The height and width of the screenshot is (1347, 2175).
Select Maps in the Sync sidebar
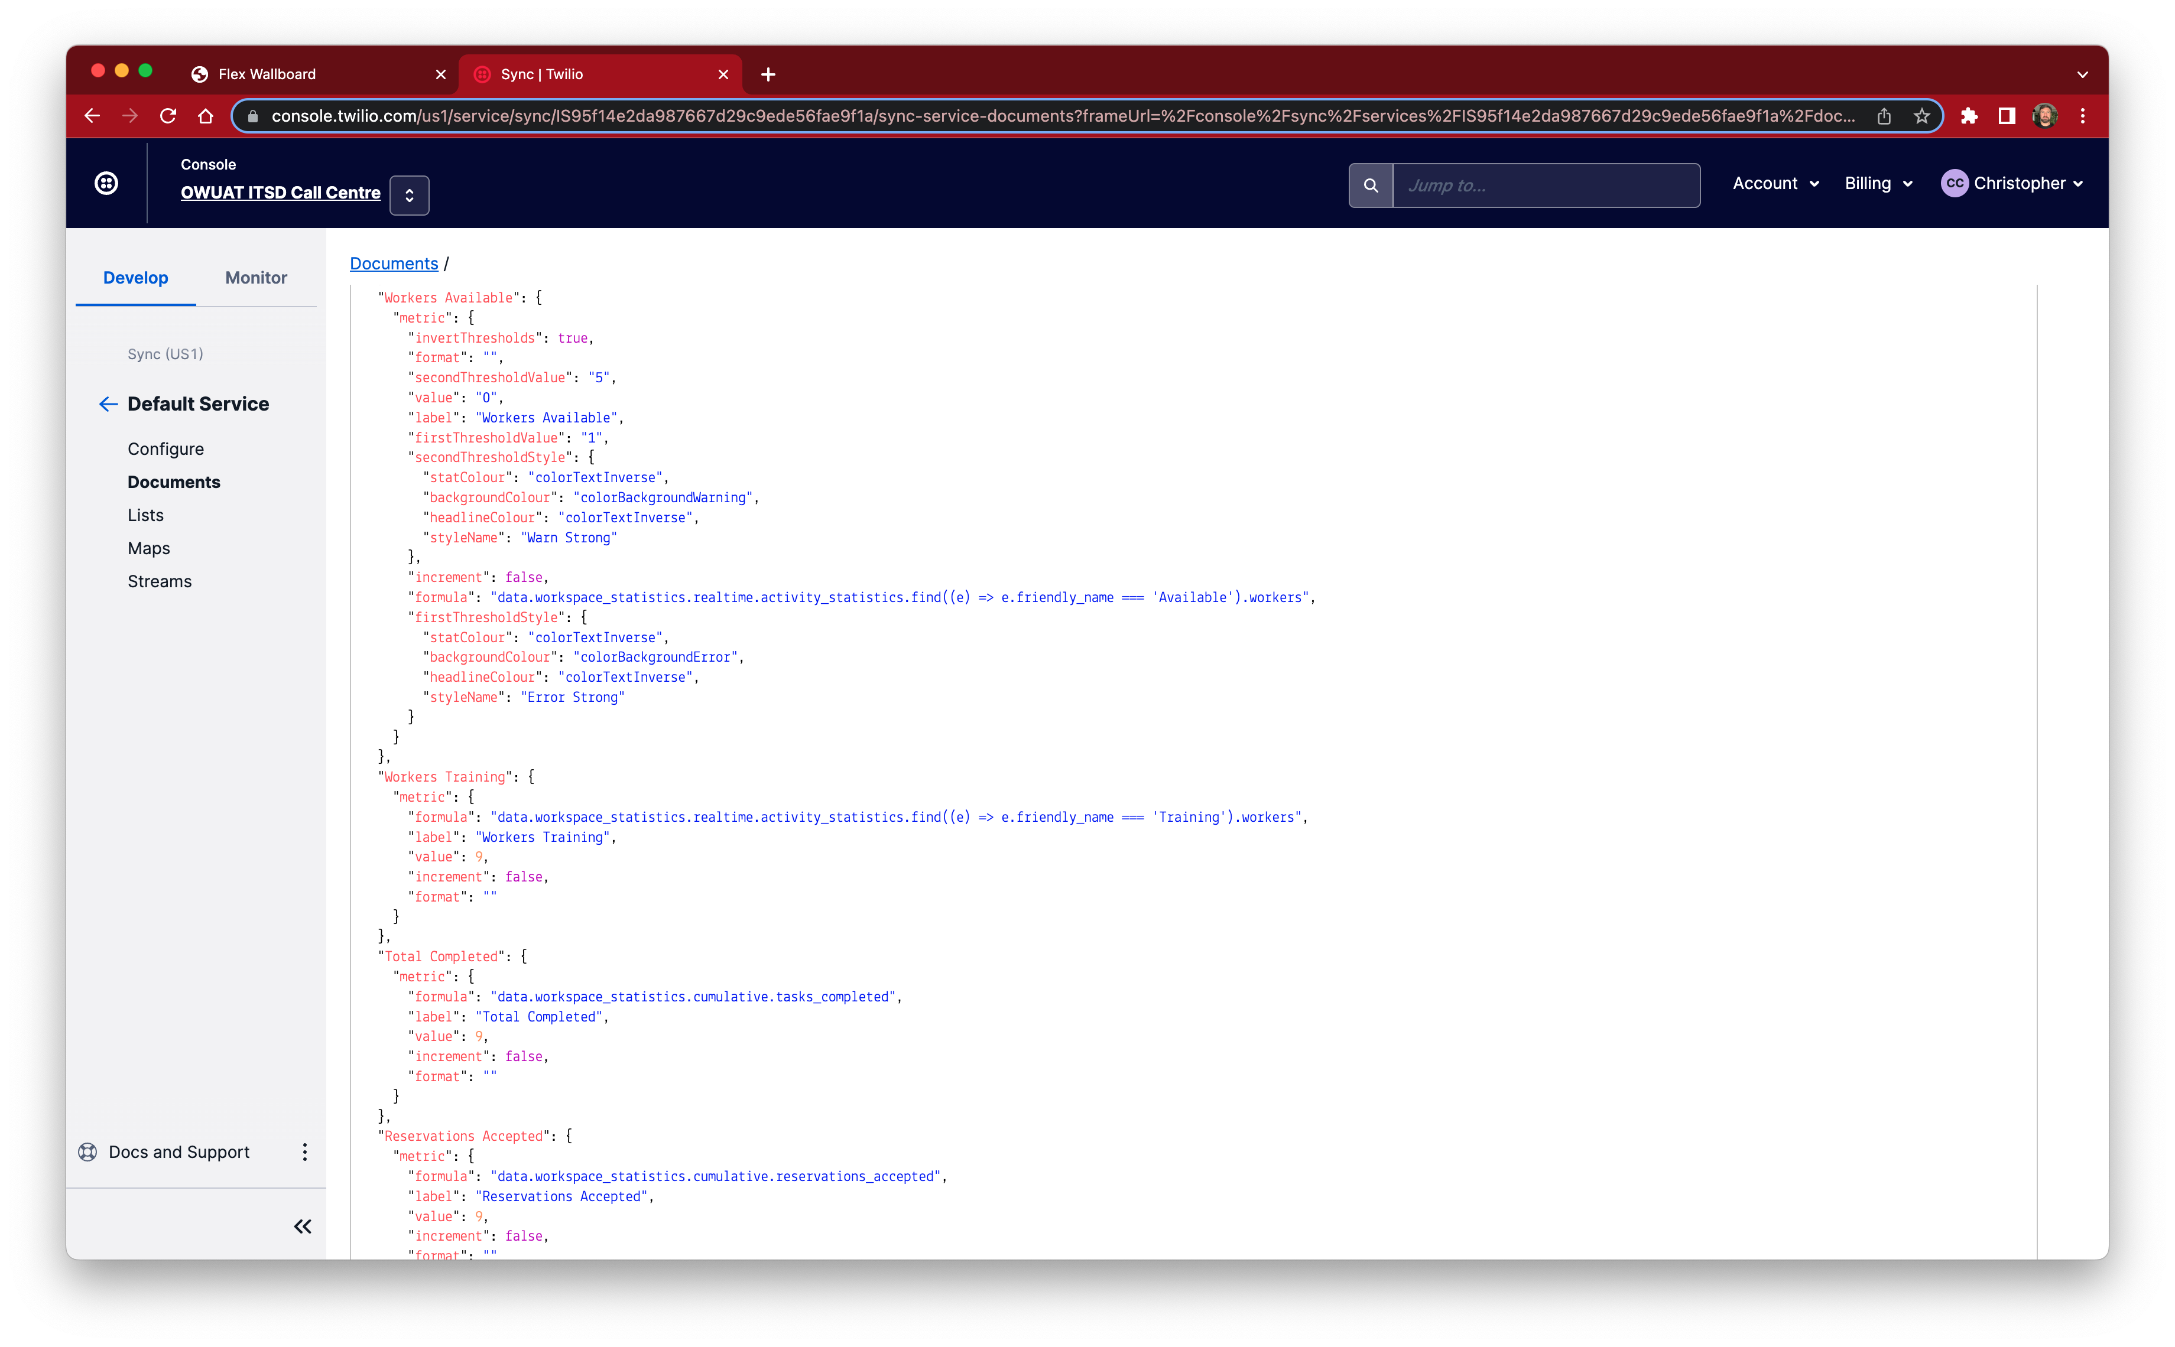149,549
